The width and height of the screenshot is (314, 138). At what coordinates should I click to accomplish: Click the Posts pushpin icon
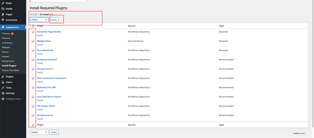(x=3, y=3)
